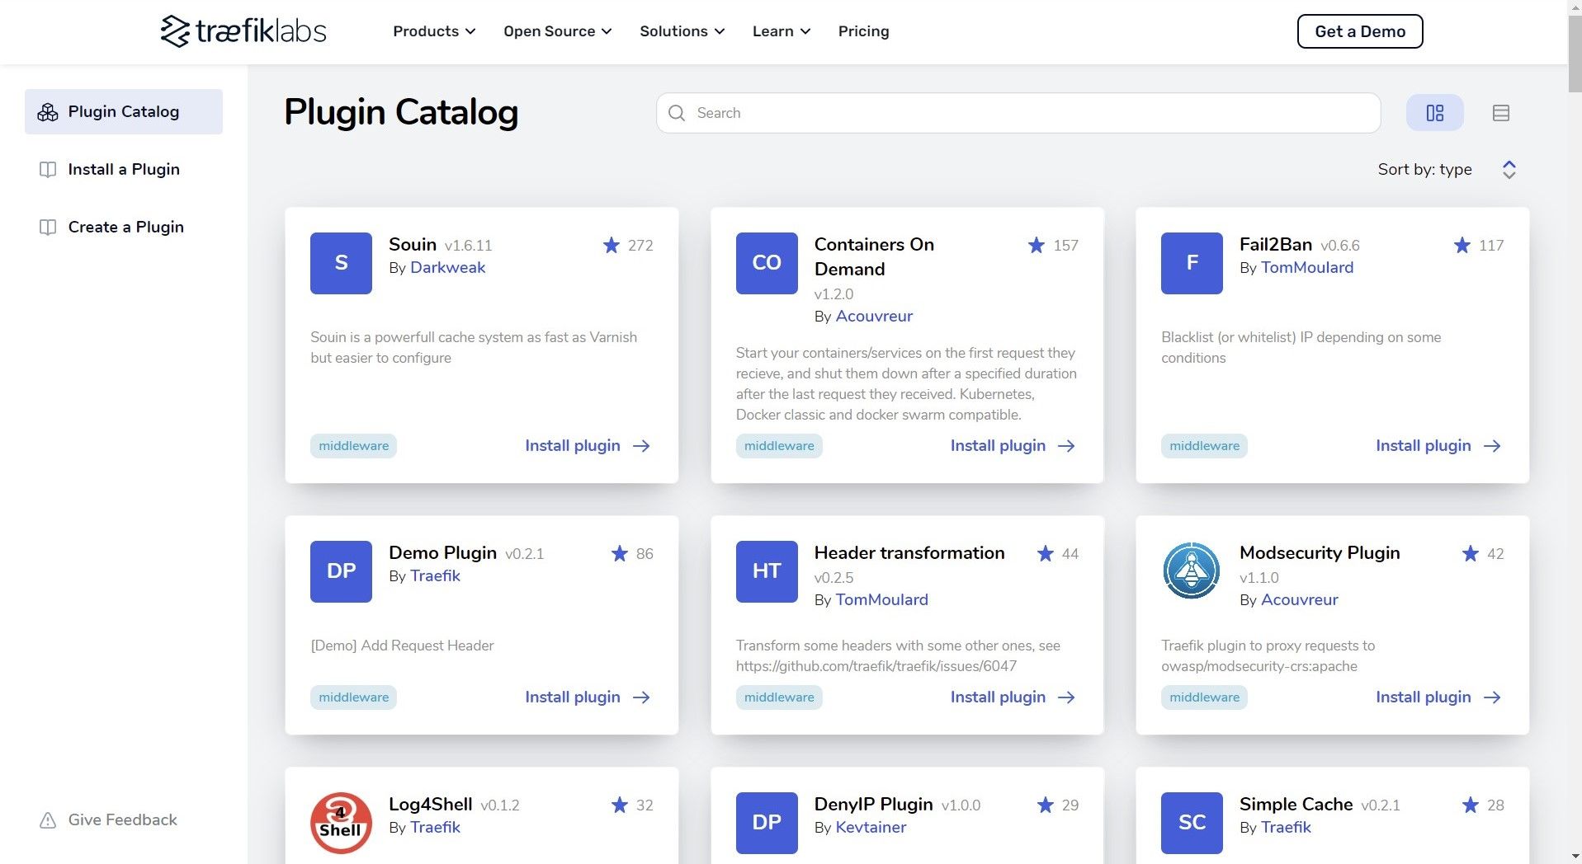Click the star icon on Header transformation

[1046, 553]
